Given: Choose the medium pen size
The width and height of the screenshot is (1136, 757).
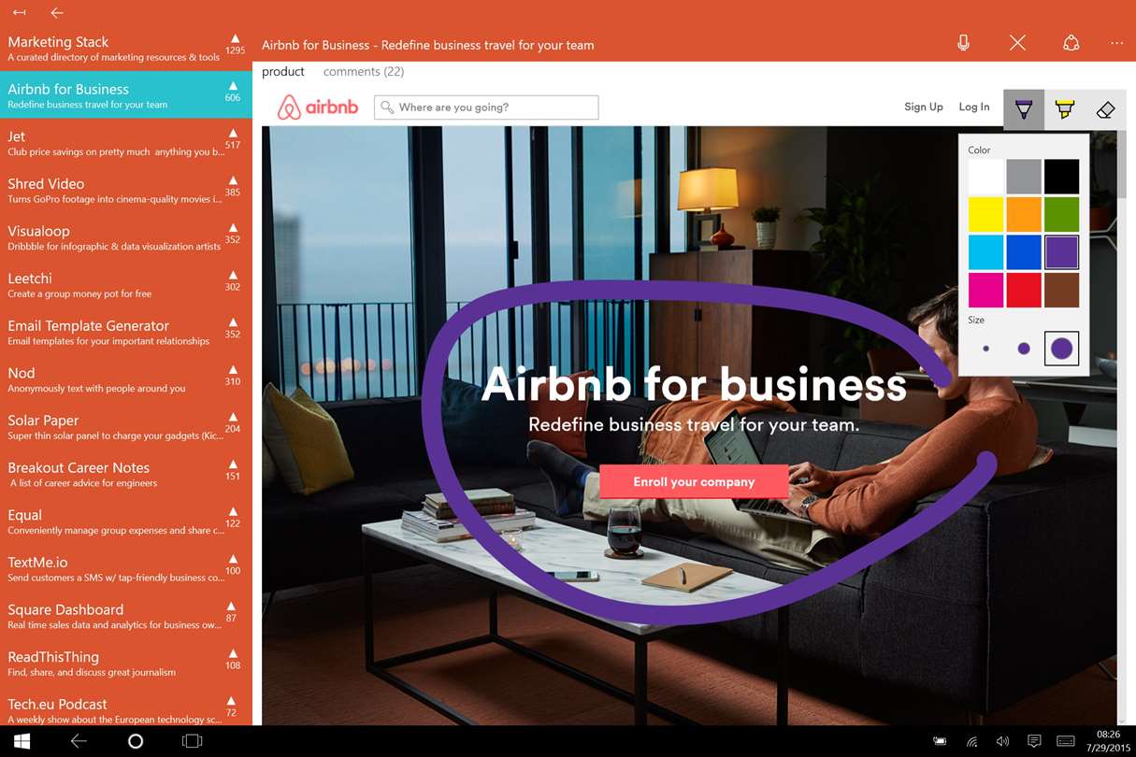Looking at the screenshot, I should coord(1024,349).
